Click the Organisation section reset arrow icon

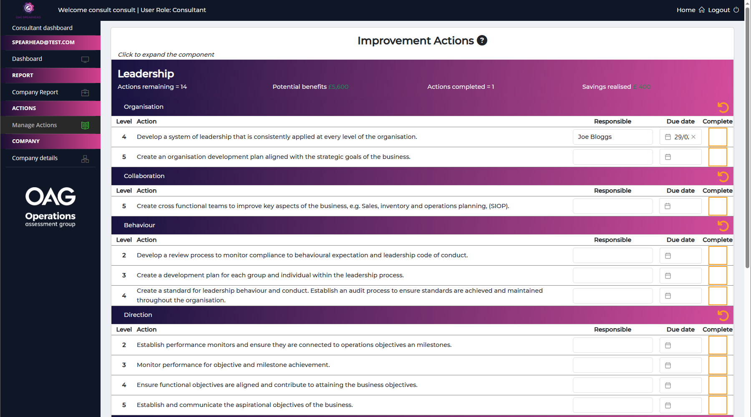tap(723, 108)
